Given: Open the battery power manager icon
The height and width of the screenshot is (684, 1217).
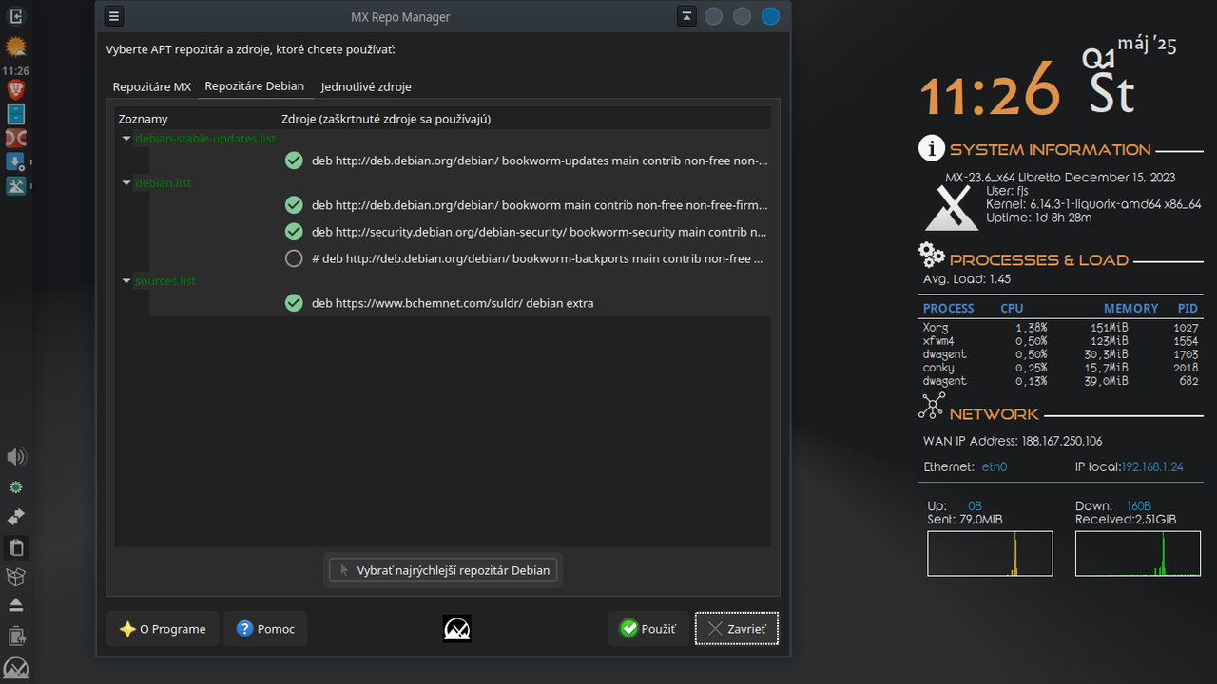Looking at the screenshot, I should point(16,636).
